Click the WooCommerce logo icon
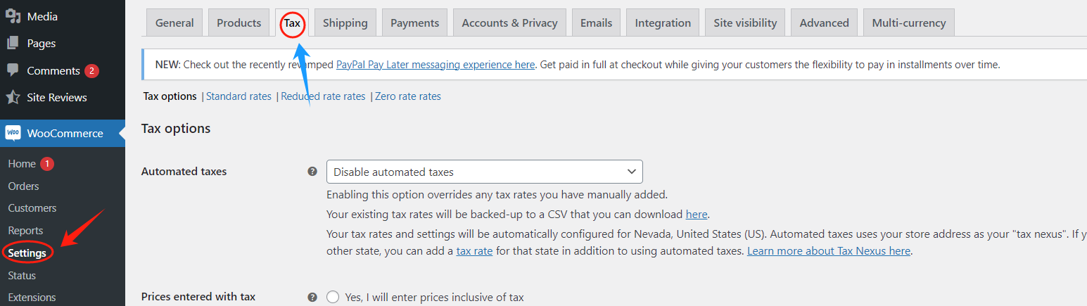Image resolution: width=1087 pixels, height=306 pixels. (13, 133)
